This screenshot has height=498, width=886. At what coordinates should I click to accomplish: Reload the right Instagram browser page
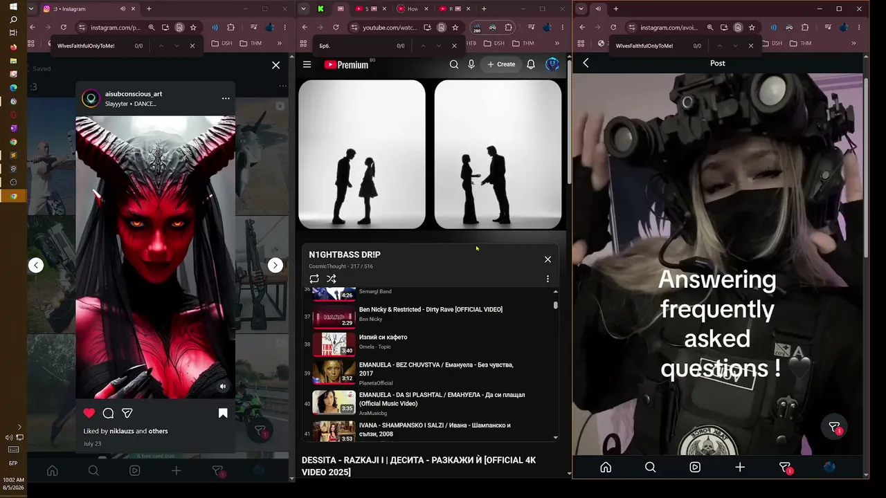coord(613,27)
